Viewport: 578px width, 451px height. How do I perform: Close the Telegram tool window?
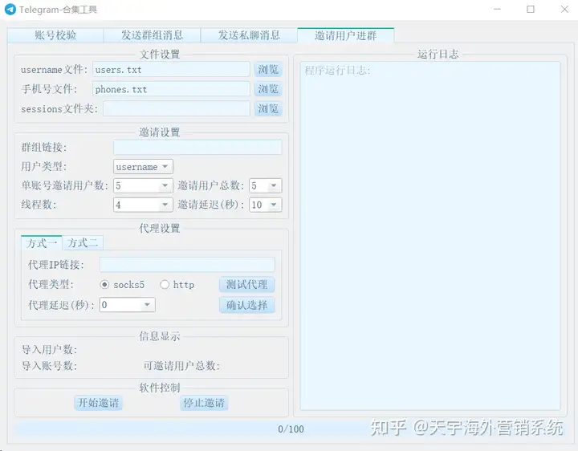pyautogui.click(x=564, y=9)
